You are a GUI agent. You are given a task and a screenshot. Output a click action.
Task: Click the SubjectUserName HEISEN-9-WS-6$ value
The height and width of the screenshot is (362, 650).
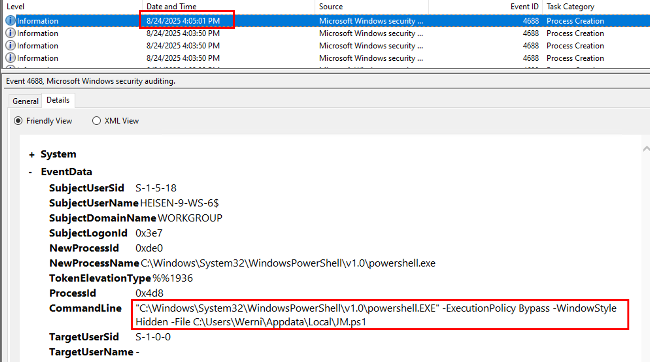click(x=179, y=203)
